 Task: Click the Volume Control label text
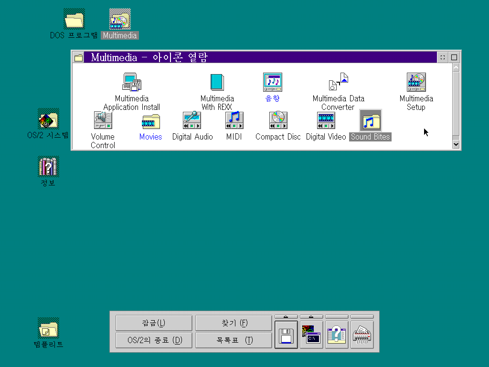click(x=103, y=141)
